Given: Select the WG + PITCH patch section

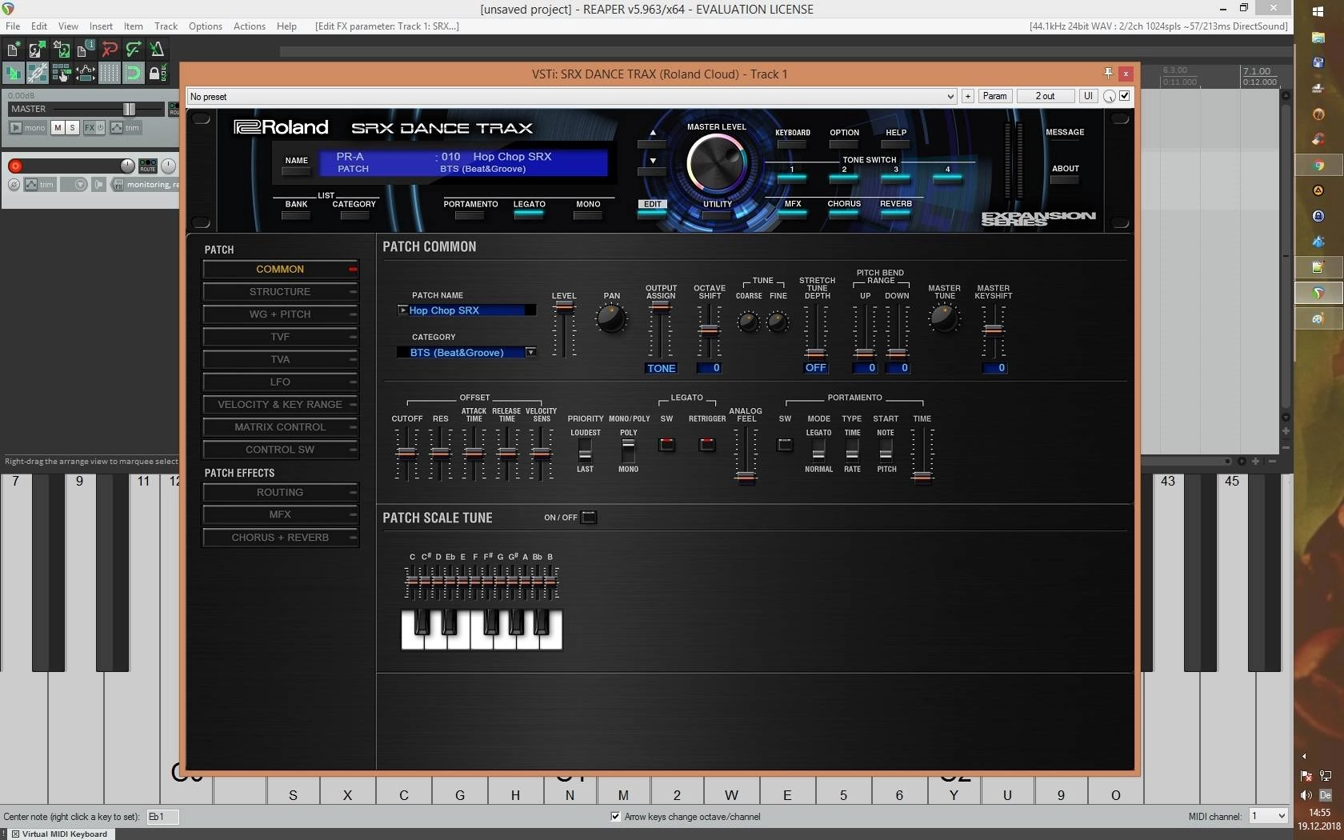Looking at the screenshot, I should click(x=280, y=314).
